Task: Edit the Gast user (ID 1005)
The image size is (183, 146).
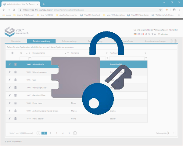Action: pyautogui.click(x=10, y=80)
